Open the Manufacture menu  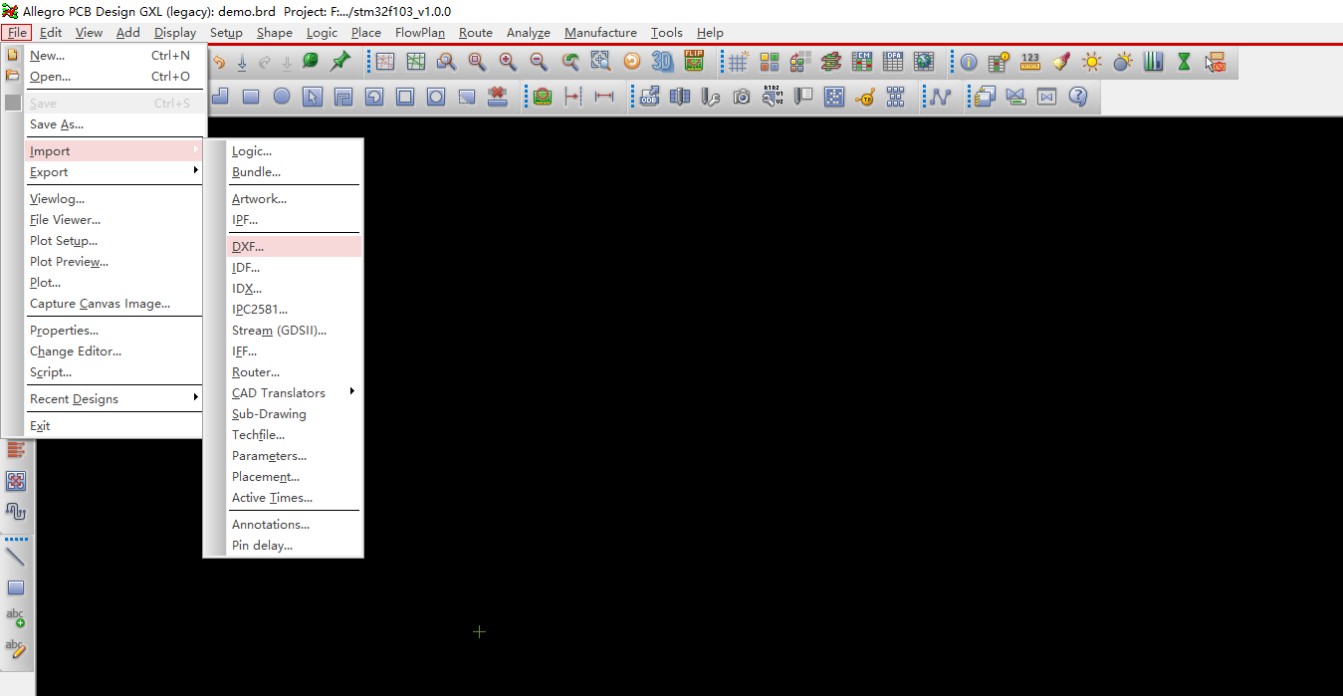point(600,33)
